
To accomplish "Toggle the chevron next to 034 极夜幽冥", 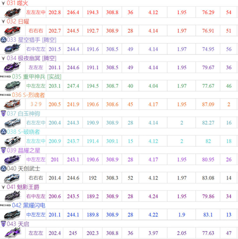I will click(x=3, y=58).
